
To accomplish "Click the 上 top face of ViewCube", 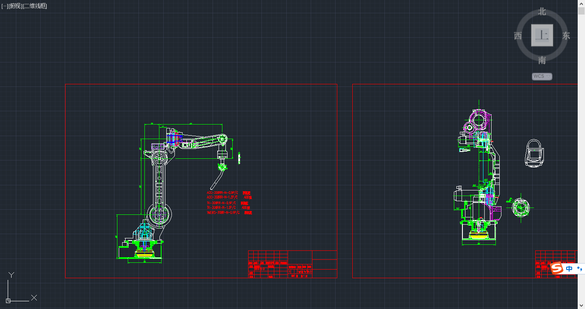I will (x=542, y=35).
